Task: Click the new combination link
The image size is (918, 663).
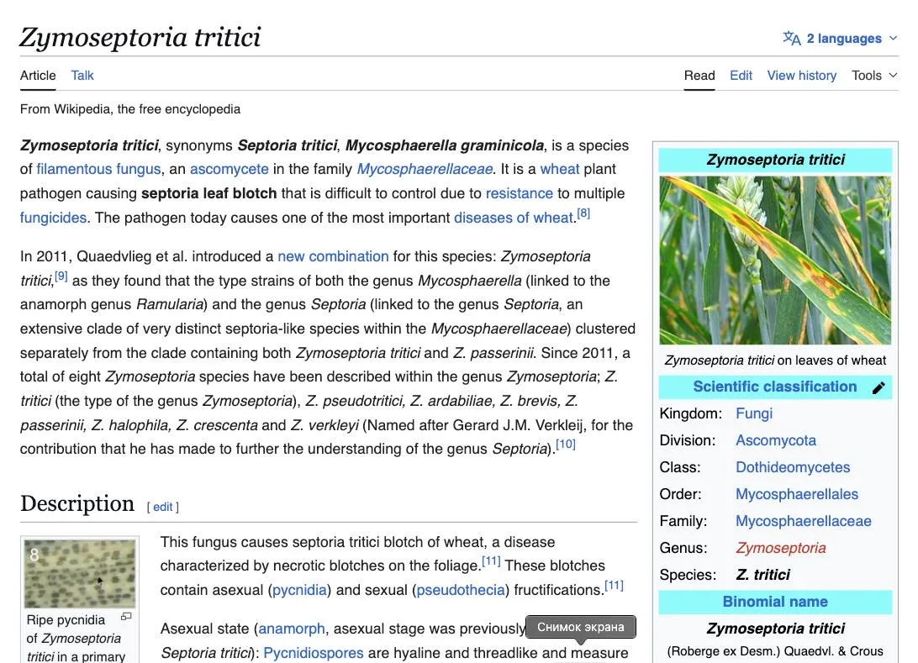Action: 333,256
